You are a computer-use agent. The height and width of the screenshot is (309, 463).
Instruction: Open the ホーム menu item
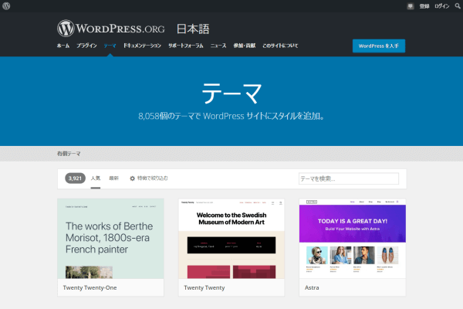(63, 46)
